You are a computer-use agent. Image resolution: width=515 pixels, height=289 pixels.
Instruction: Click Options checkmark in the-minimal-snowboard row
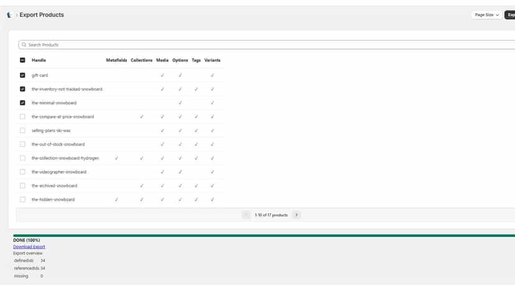coord(180,102)
